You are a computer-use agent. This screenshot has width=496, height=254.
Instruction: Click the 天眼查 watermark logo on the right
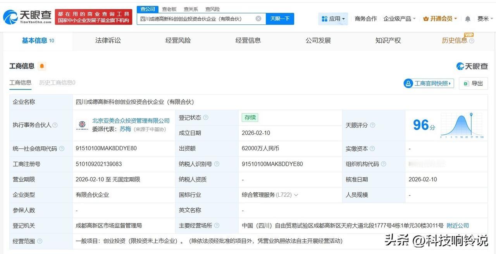[472, 66]
